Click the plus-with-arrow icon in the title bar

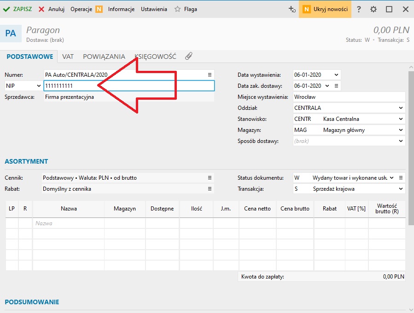click(292, 9)
